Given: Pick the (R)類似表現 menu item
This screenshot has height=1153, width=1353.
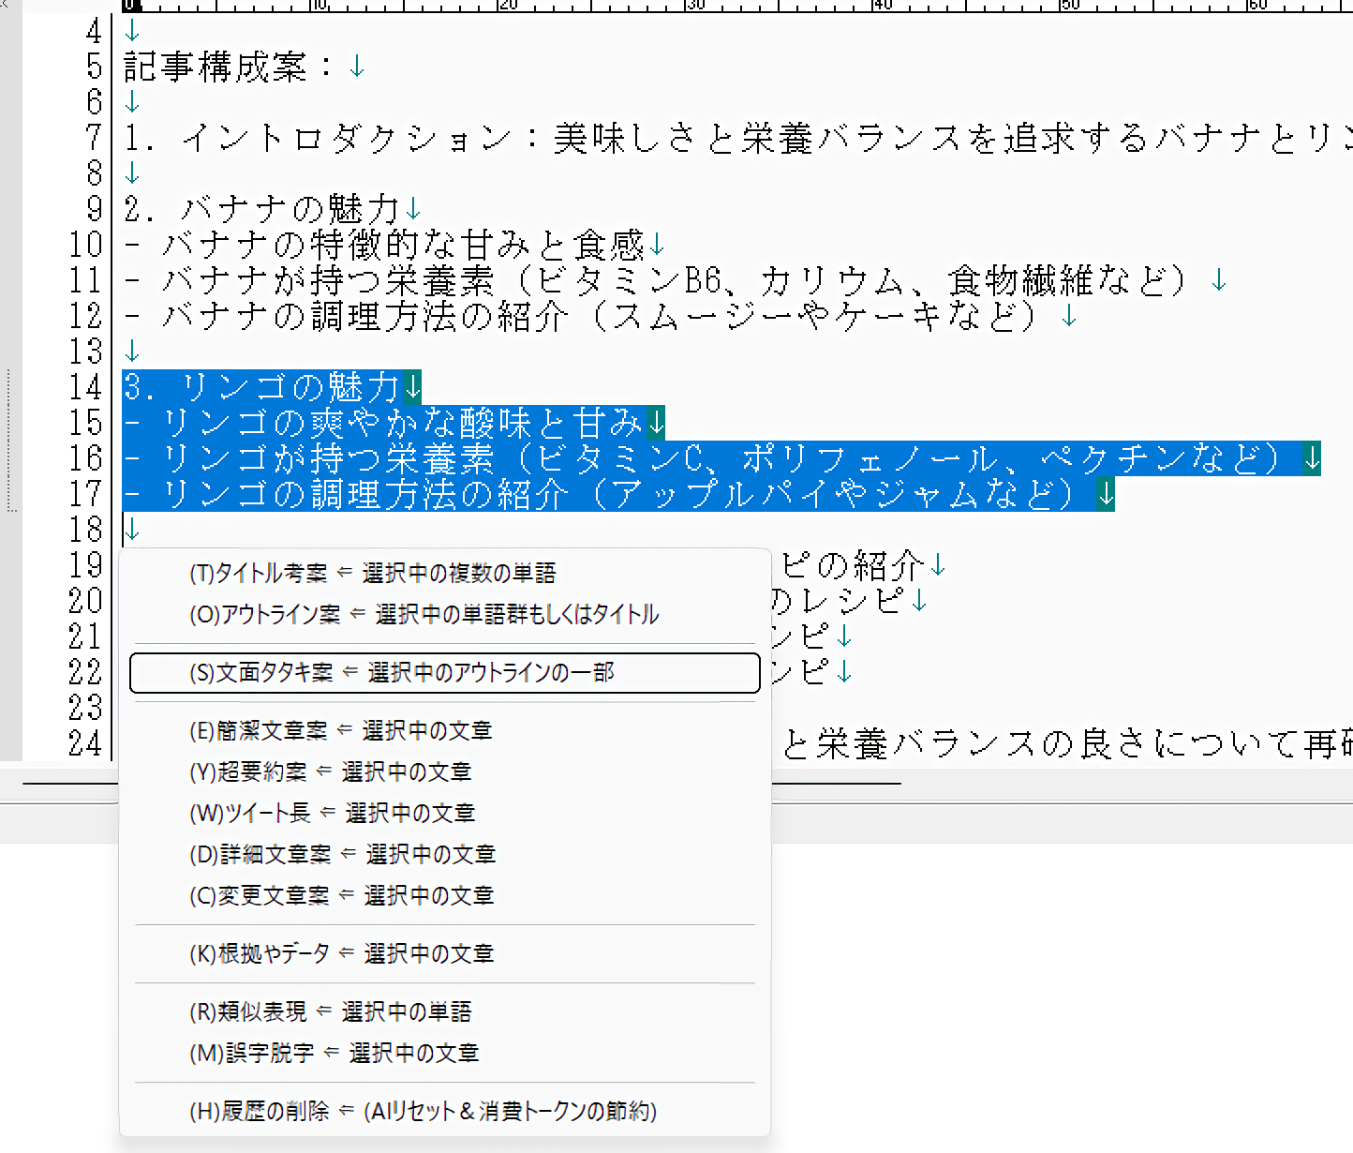Looking at the screenshot, I should pos(330,1012).
